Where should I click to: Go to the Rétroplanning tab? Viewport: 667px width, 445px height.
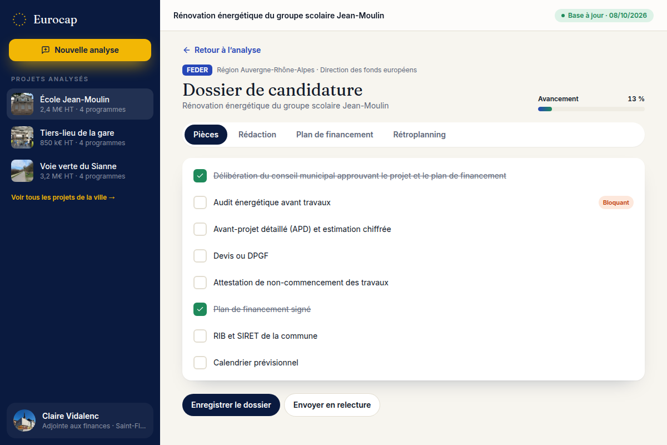pyautogui.click(x=420, y=135)
